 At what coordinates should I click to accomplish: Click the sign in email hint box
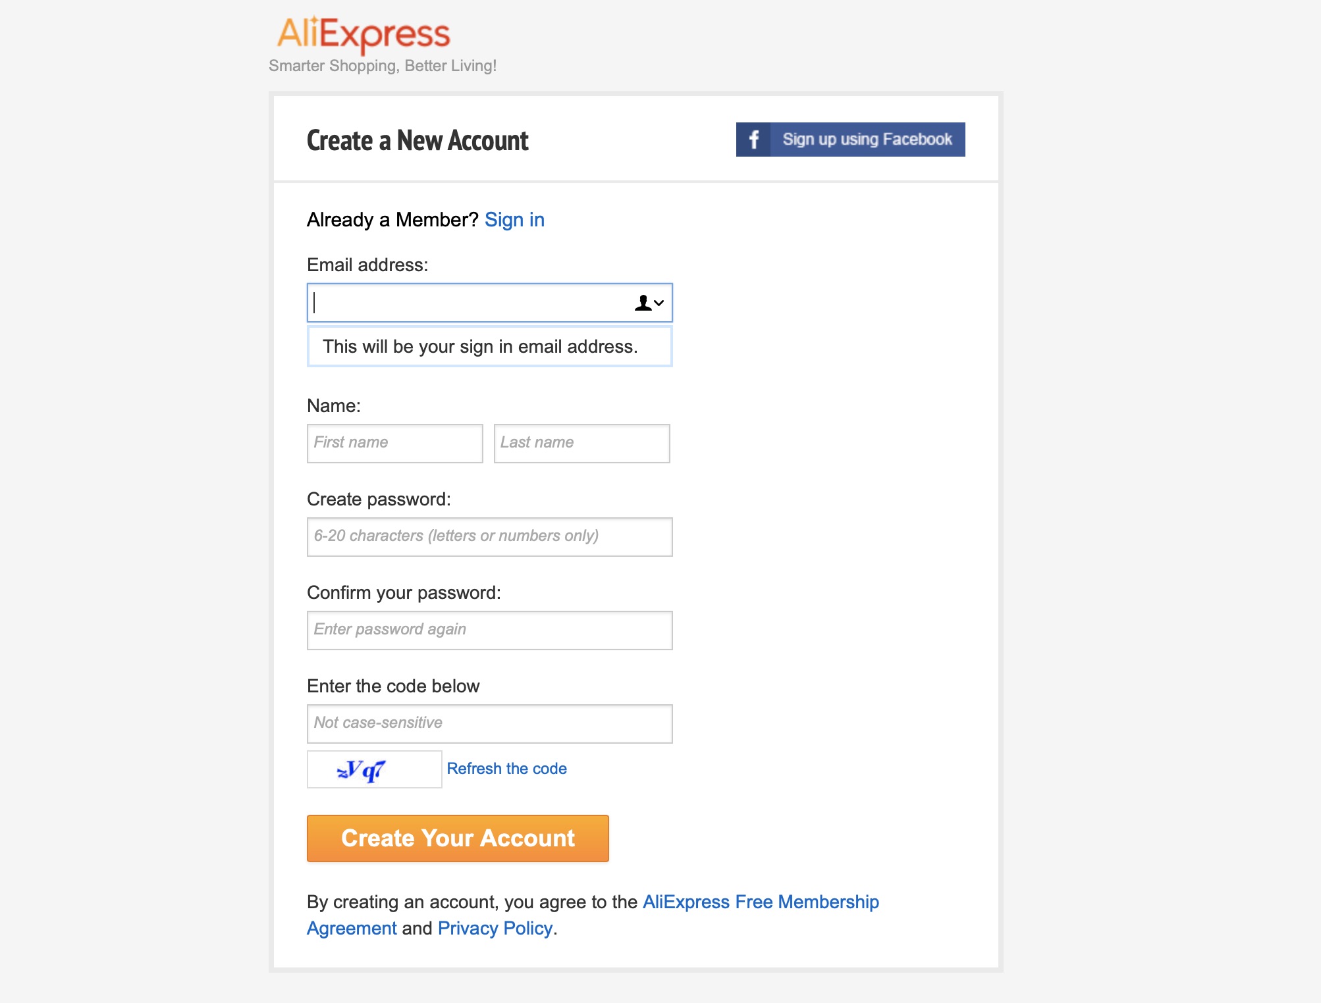pyautogui.click(x=489, y=346)
